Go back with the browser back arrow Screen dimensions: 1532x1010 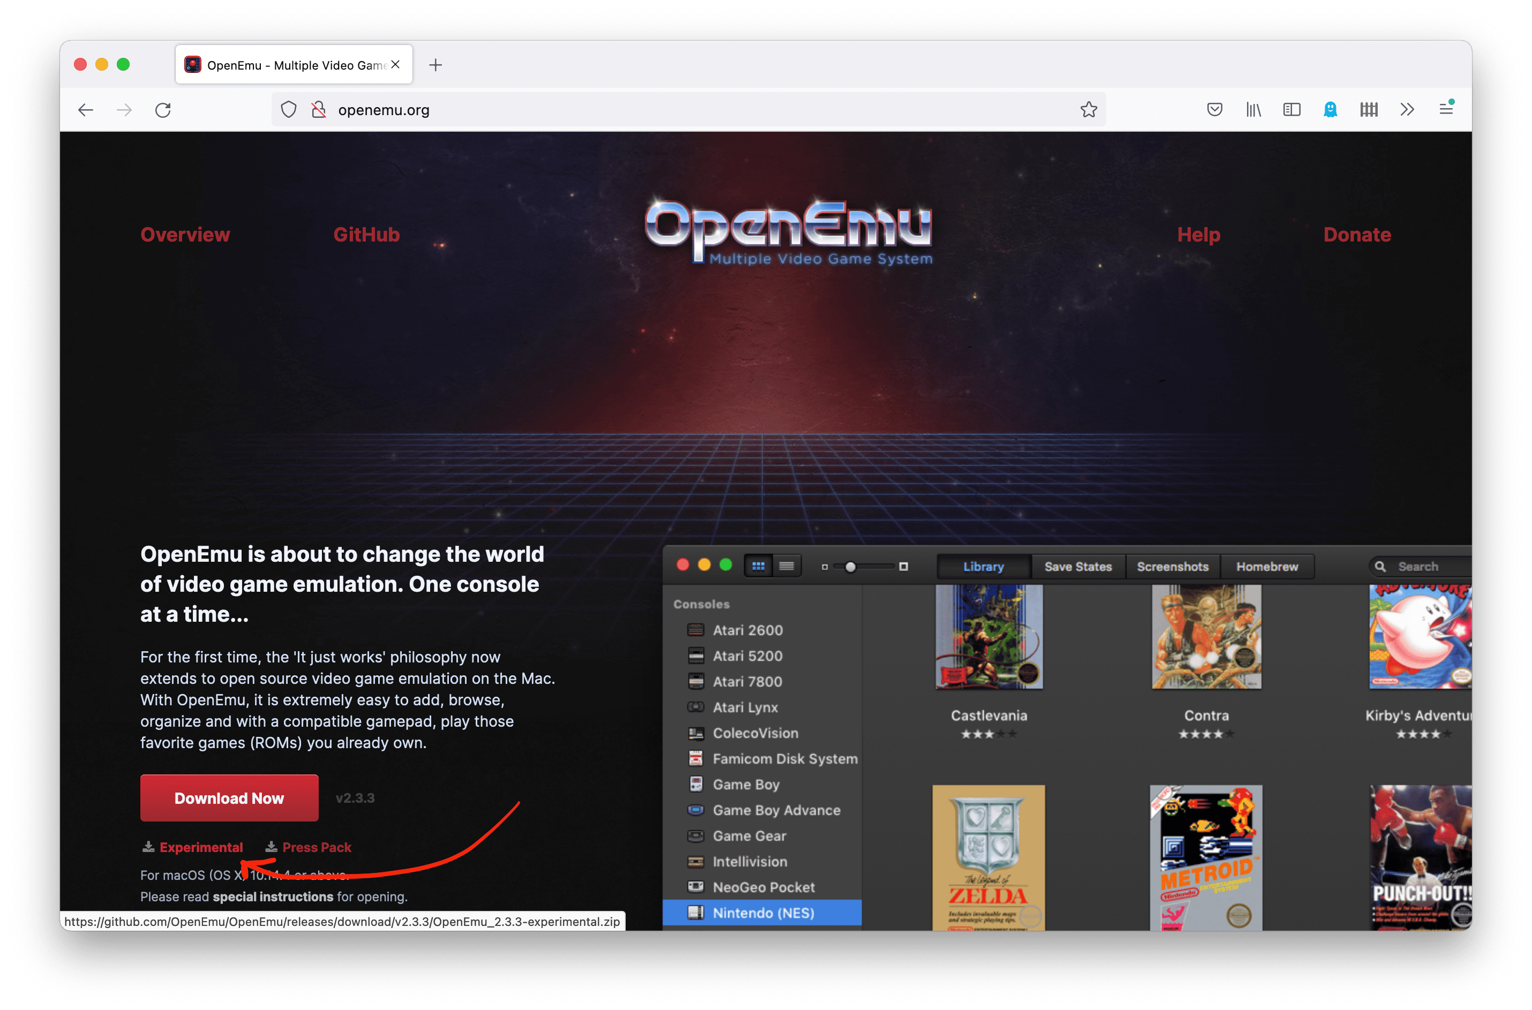click(85, 109)
